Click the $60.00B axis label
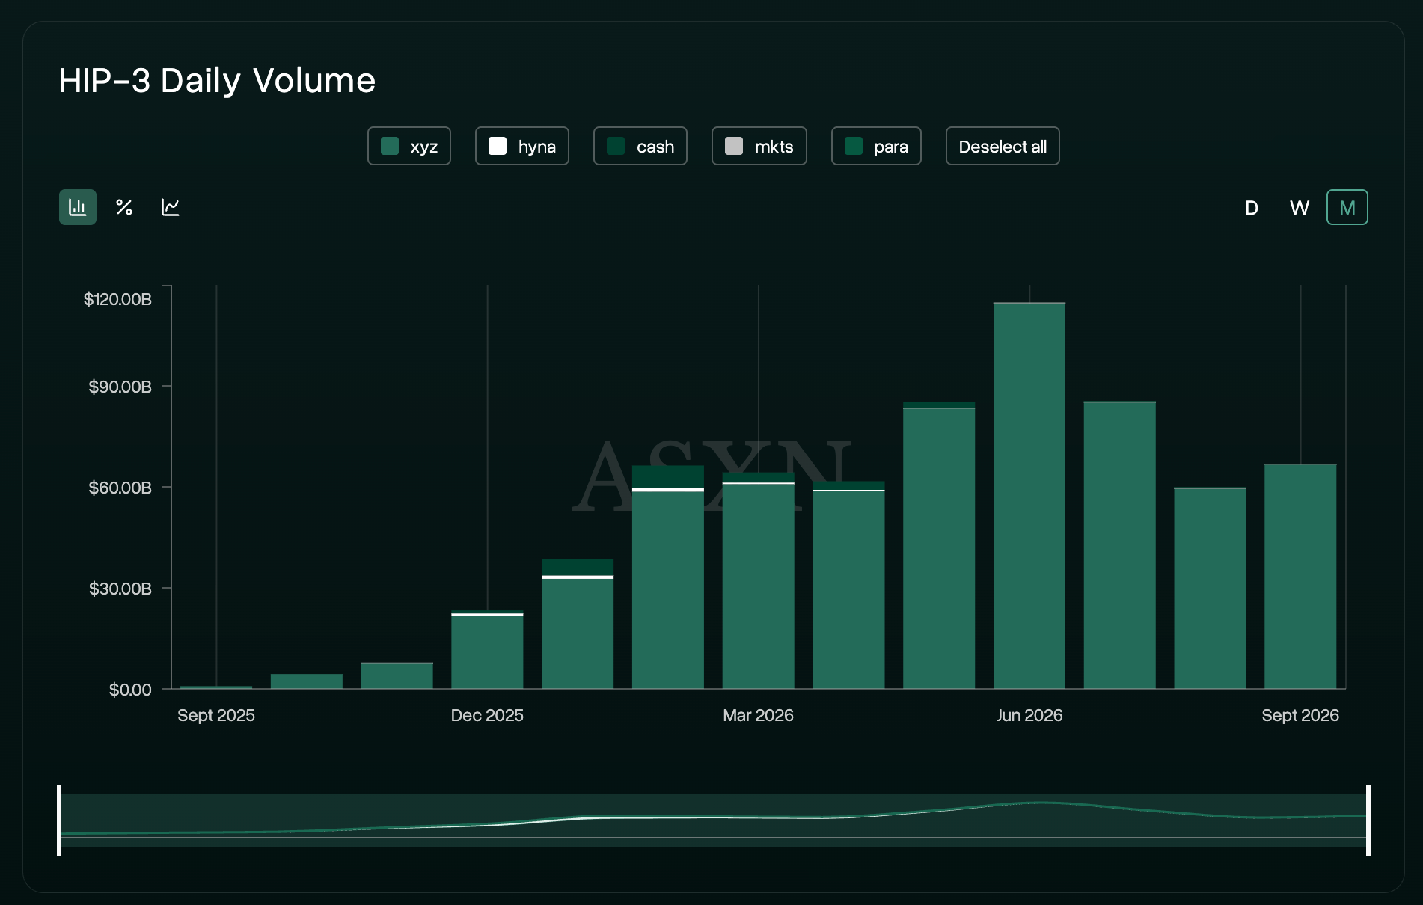The width and height of the screenshot is (1423, 905). coord(120,488)
